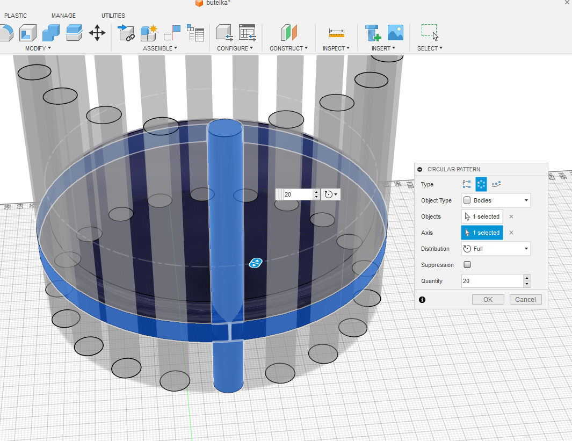
Task: Click the Insert fastener bolt icon
Action: click(373, 33)
